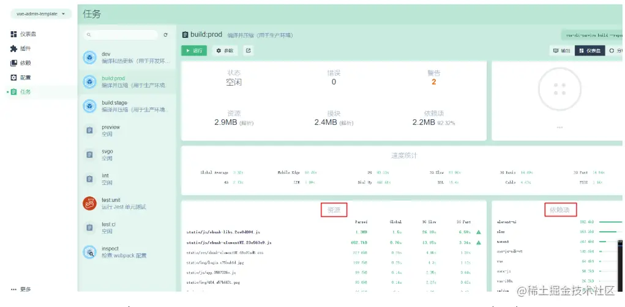Select the lint task icon
The height and width of the screenshot is (307, 625).
90,179
